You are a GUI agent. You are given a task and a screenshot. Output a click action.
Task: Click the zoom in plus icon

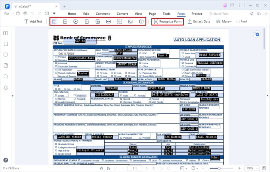point(240,168)
